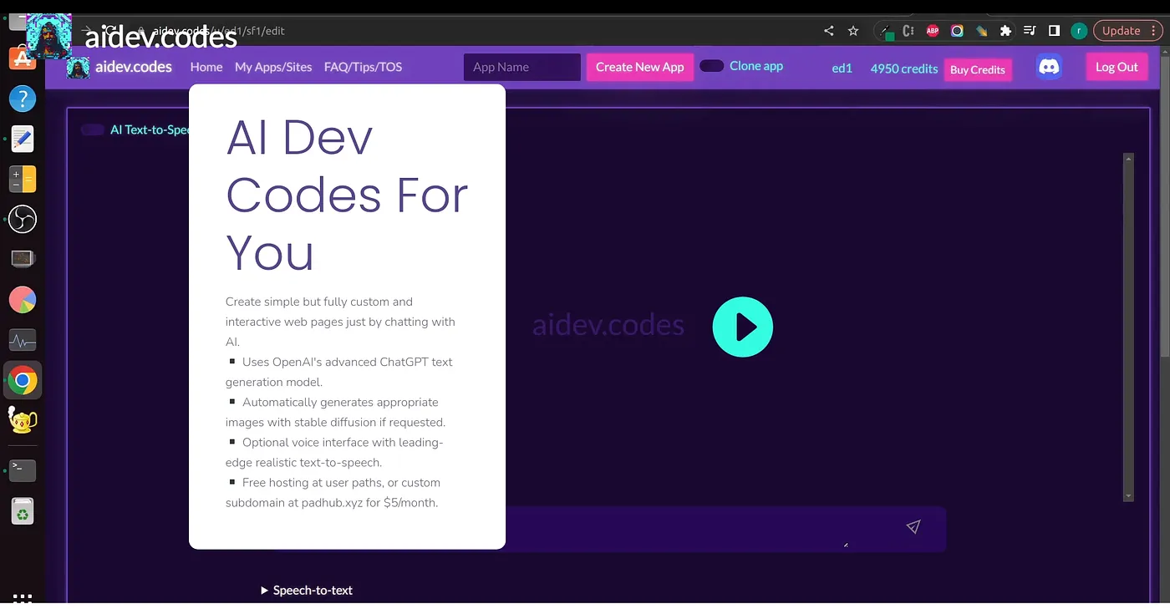
Task: Open Text Editor from the dock
Action: (x=23, y=139)
